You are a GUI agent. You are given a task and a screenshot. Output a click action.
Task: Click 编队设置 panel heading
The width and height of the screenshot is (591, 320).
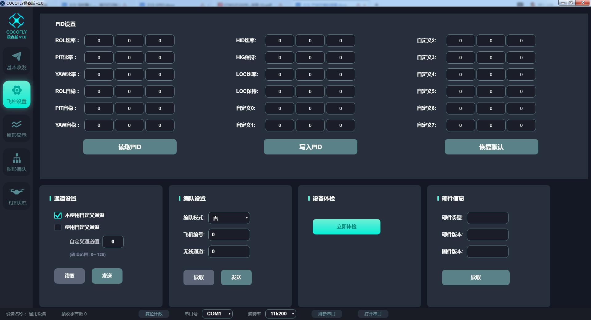(x=194, y=199)
